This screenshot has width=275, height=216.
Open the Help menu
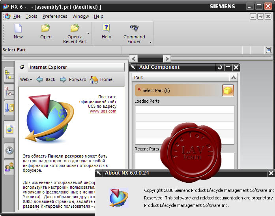tap(99, 16)
